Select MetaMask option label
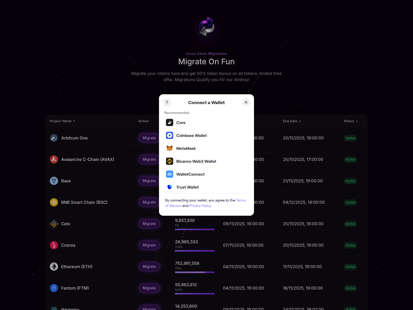 tap(186, 148)
